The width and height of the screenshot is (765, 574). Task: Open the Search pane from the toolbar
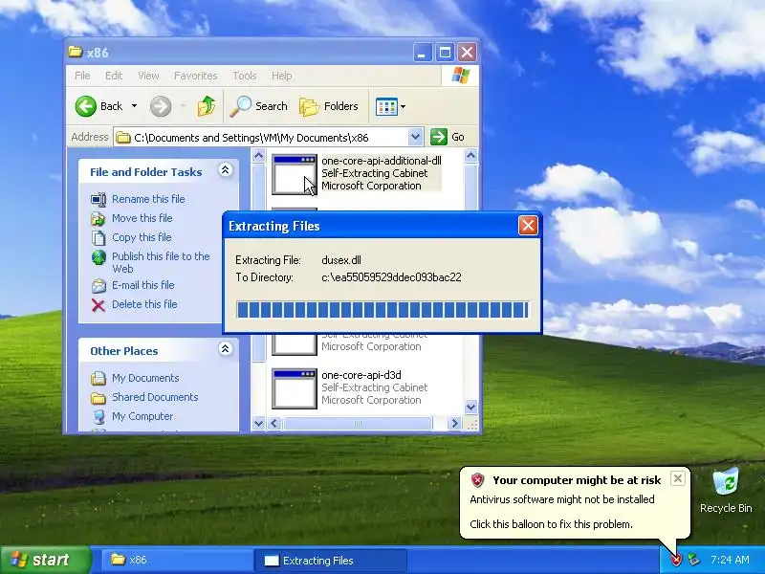click(x=258, y=106)
